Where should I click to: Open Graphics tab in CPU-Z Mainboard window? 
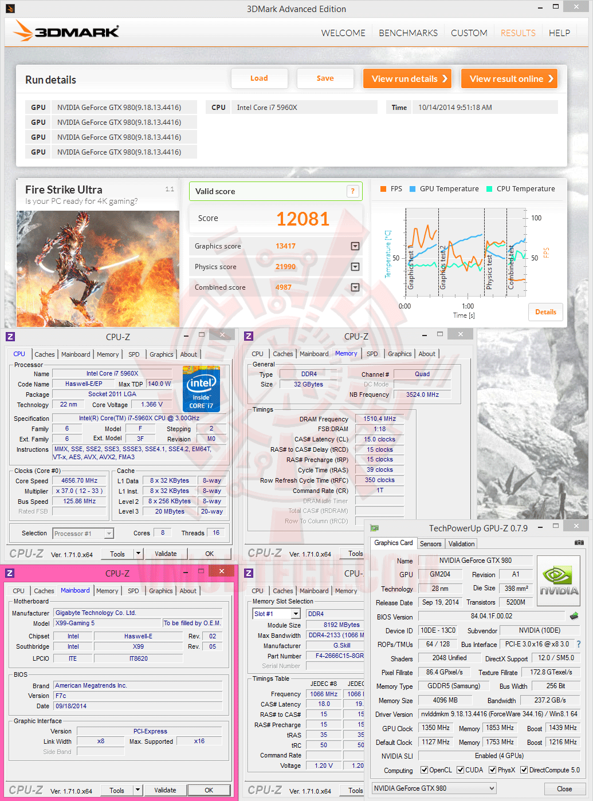[x=161, y=591]
